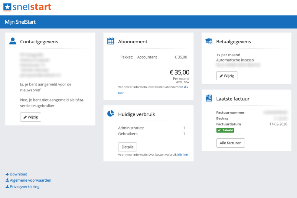Click the Automatische incasso text
Screen dimensions: 297x198
pyautogui.click(x=235, y=60)
